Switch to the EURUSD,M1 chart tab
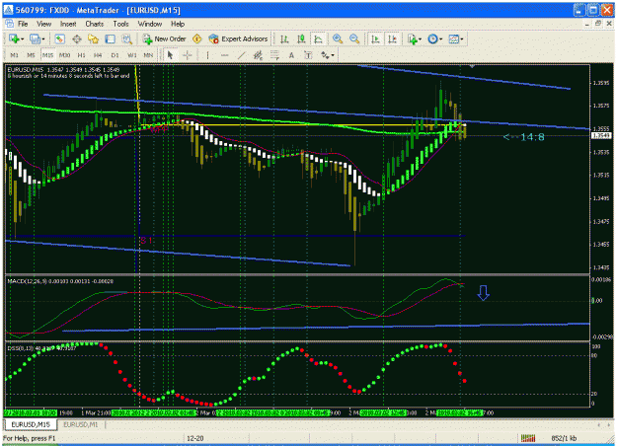The image size is (617, 446). (x=81, y=424)
